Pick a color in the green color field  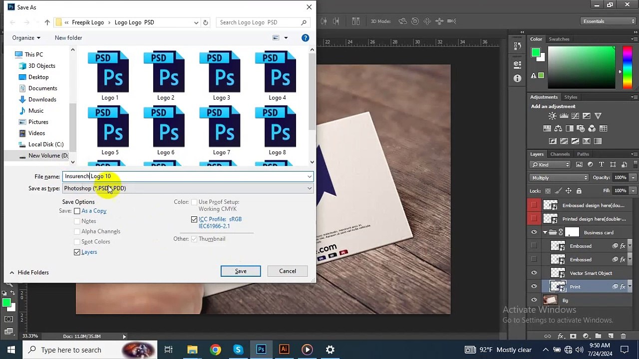[582, 68]
